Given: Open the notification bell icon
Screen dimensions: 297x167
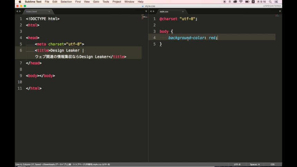Looking at the screenshot, I should point(230,2).
